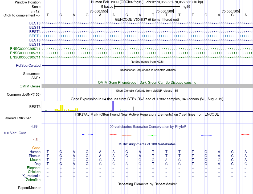The width and height of the screenshot is (253, 194).
Task: Click the 4.88 PhyloP upper scale value
Action: pyautogui.click(x=34, y=126)
